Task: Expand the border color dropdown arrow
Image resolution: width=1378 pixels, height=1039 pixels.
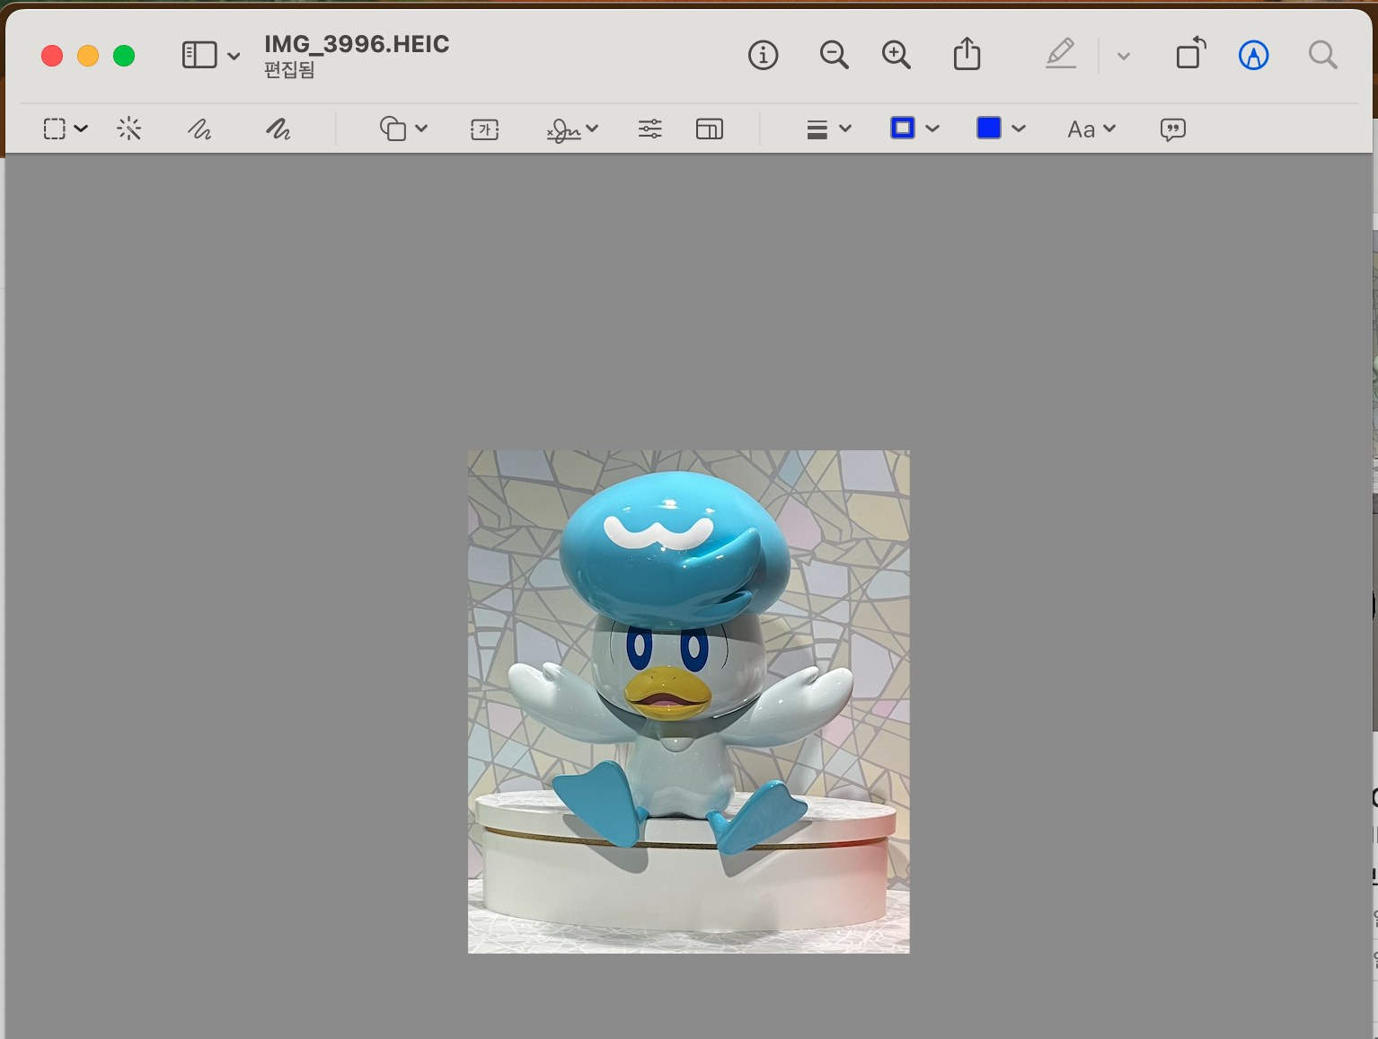Action: 932,129
